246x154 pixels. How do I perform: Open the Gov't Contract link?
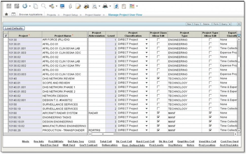(x=89, y=145)
